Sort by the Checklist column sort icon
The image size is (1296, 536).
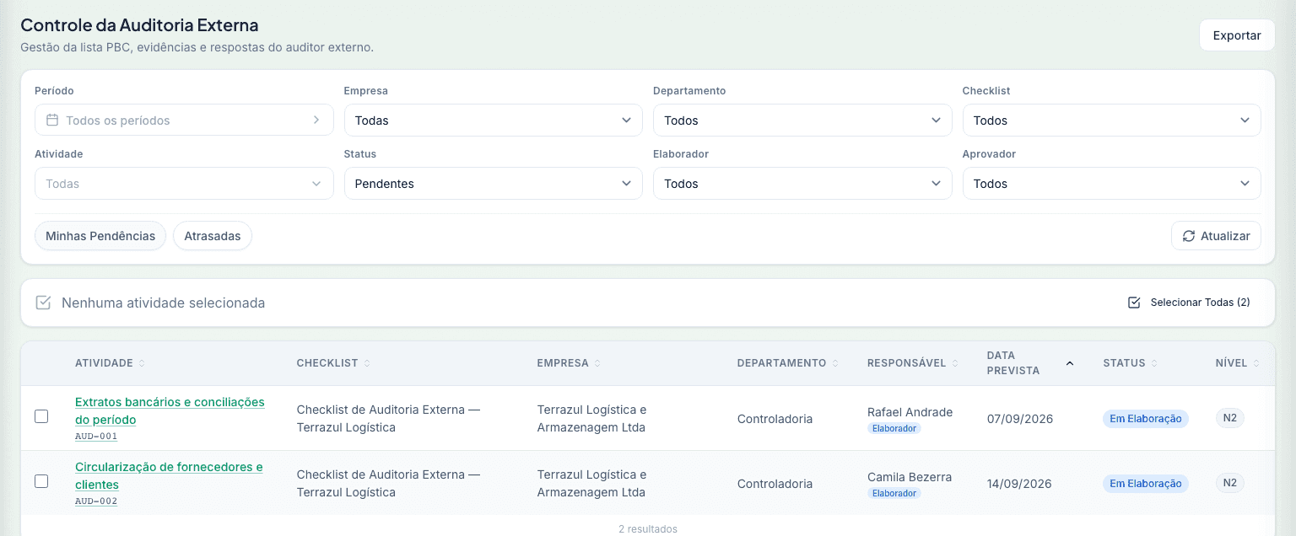(x=367, y=363)
